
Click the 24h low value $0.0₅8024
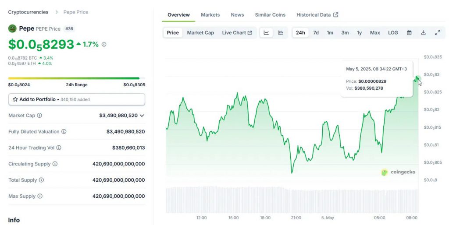[x=19, y=84]
